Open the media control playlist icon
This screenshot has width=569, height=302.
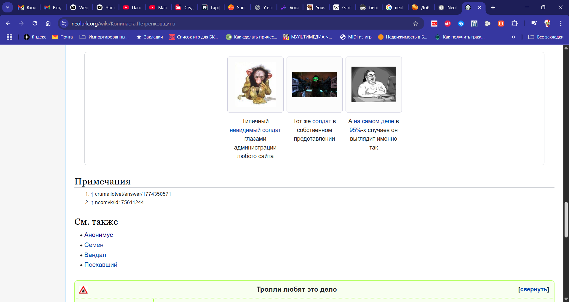[534, 23]
